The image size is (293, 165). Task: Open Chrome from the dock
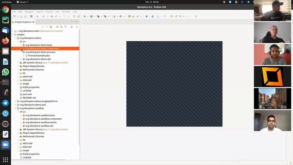5,10
